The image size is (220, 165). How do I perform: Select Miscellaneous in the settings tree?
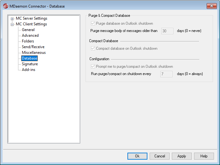[x=34, y=53]
